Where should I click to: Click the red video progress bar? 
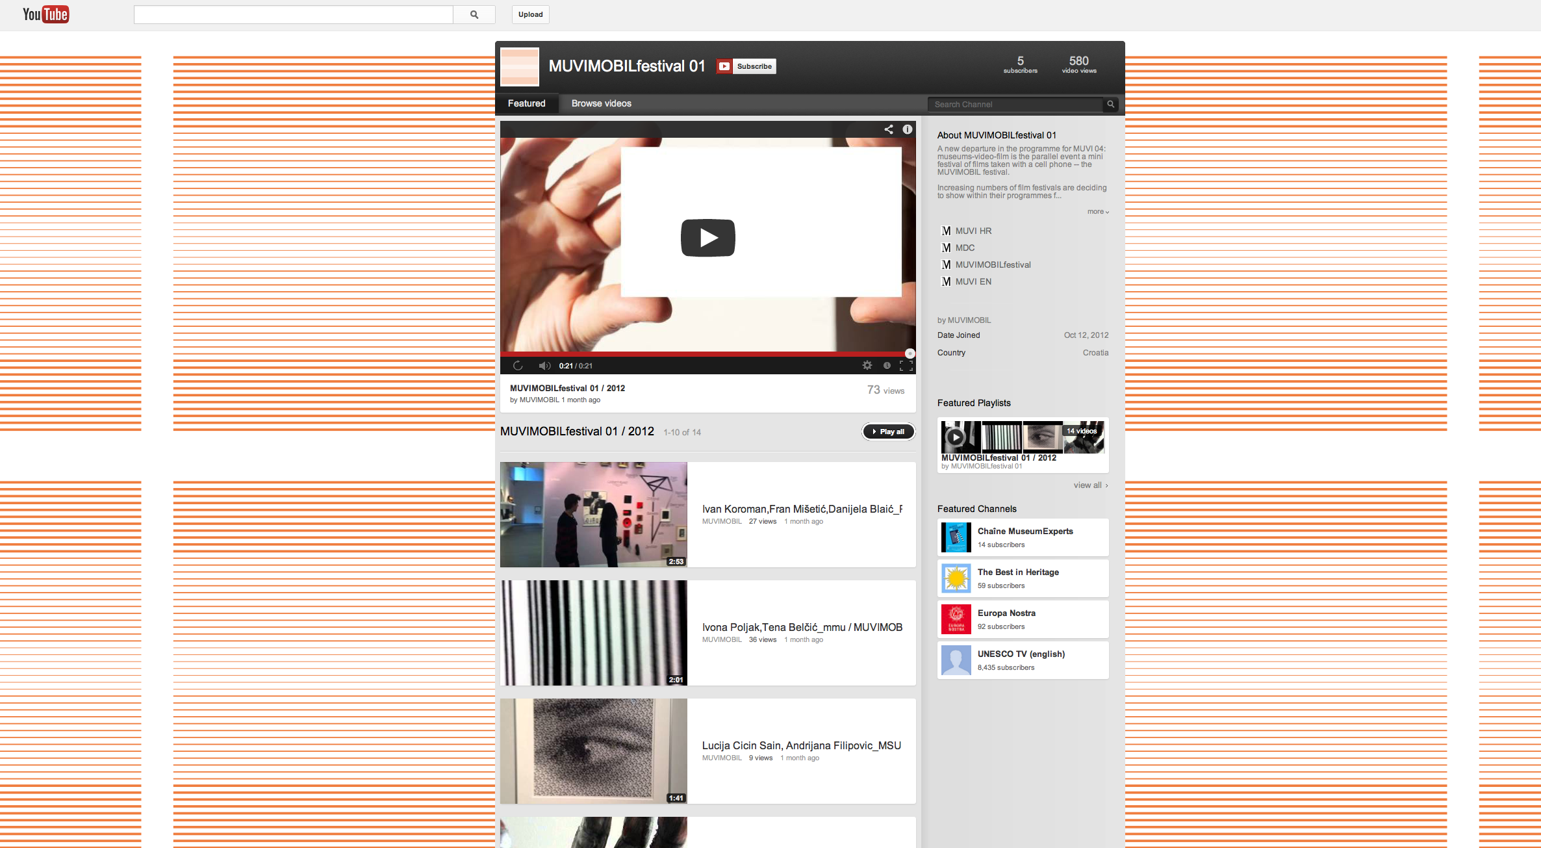[707, 354]
